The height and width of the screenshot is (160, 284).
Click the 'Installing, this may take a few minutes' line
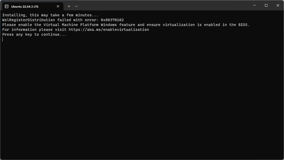coord(50,15)
